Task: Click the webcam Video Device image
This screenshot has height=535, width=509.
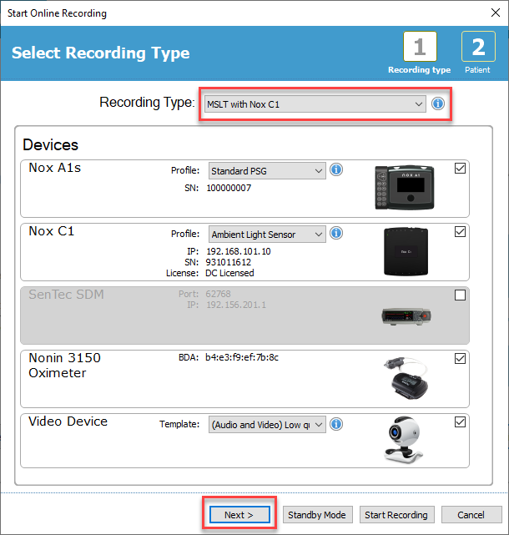Action: point(404,440)
